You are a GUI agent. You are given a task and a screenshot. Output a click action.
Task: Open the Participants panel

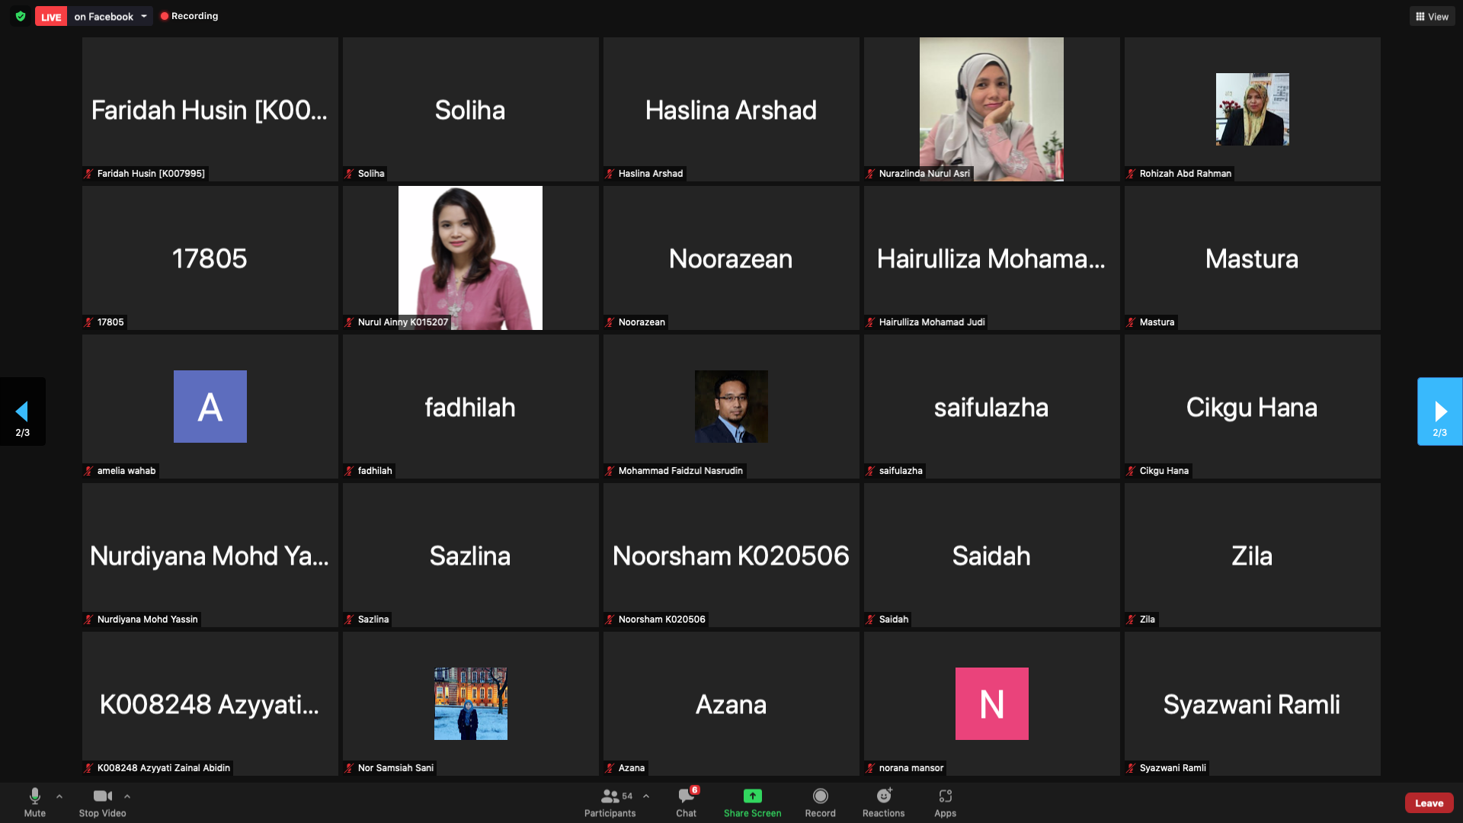[x=610, y=802]
